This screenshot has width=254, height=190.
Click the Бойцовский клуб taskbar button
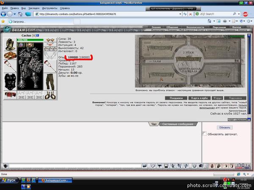coord(55,180)
